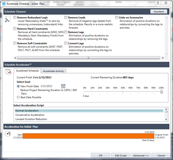
Task: Click cleanser horizontal scrollbar left arrow
Action: 15,58
